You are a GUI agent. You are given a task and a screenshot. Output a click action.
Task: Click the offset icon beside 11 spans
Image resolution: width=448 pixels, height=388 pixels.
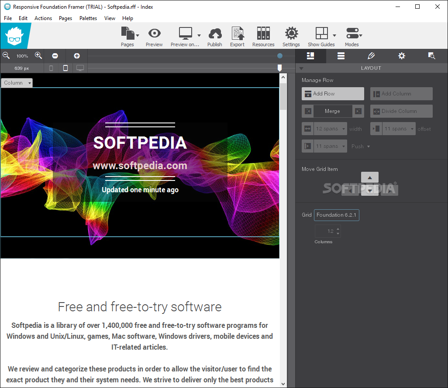click(x=376, y=129)
